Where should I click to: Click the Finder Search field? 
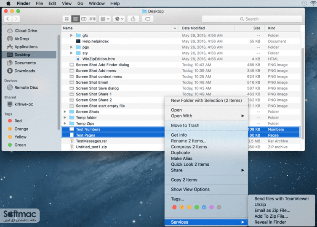coord(252,19)
